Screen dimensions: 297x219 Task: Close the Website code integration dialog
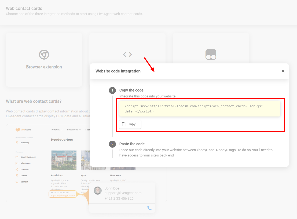(x=283, y=71)
